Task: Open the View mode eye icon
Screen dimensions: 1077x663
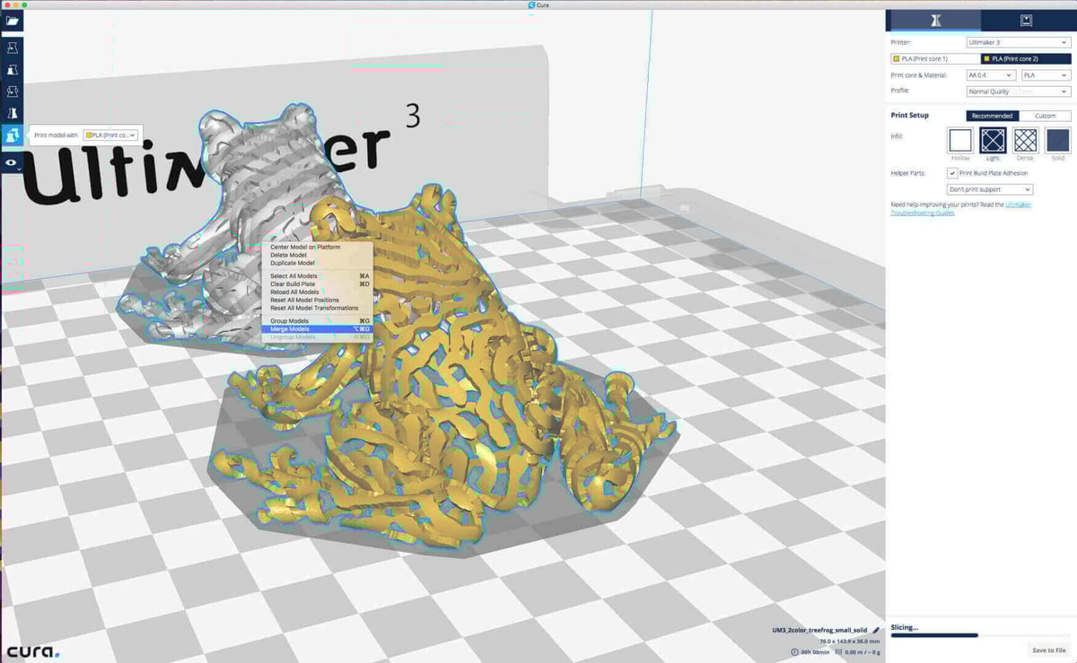Action: tap(13, 163)
